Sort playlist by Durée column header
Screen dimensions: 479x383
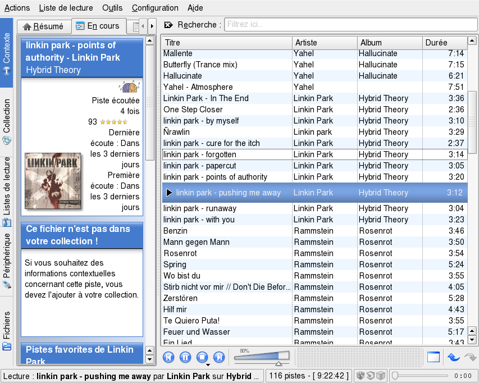click(445, 43)
